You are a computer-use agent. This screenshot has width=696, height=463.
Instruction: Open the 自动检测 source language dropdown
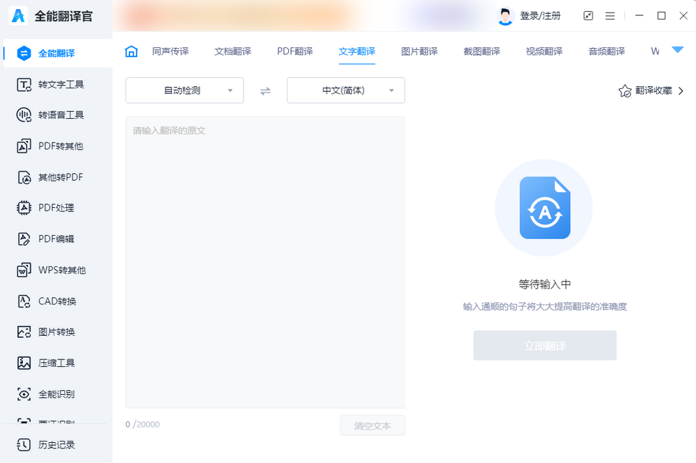coord(184,90)
